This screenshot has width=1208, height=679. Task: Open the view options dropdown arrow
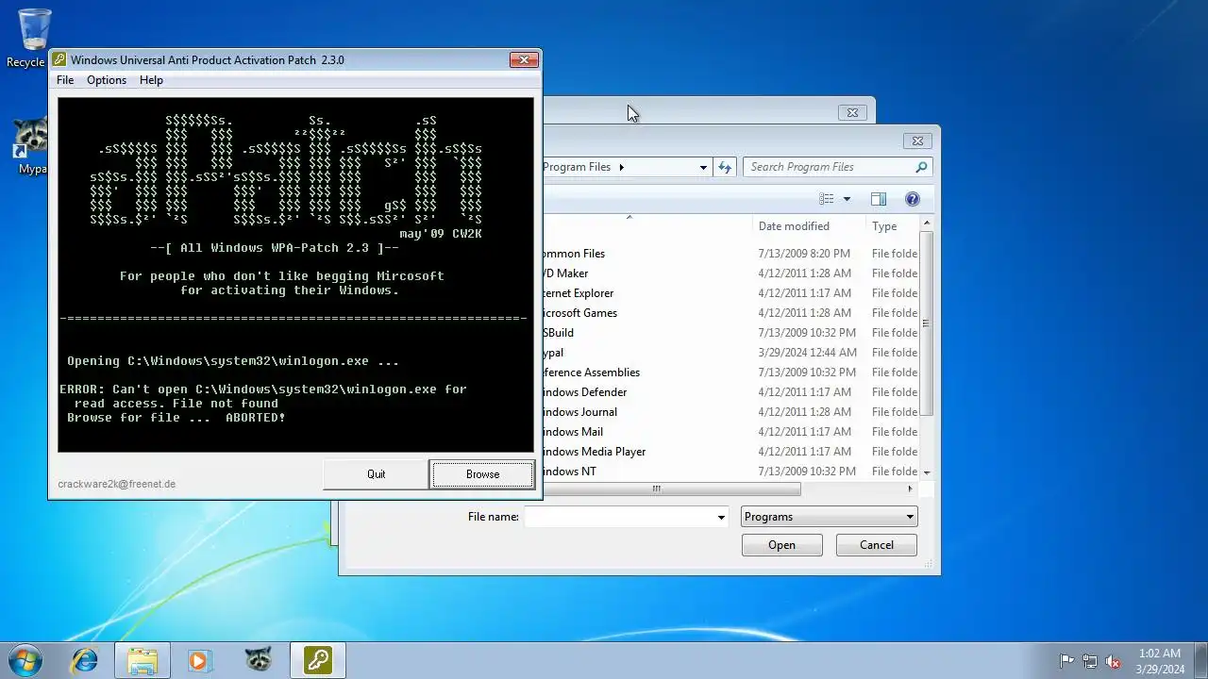[847, 199]
